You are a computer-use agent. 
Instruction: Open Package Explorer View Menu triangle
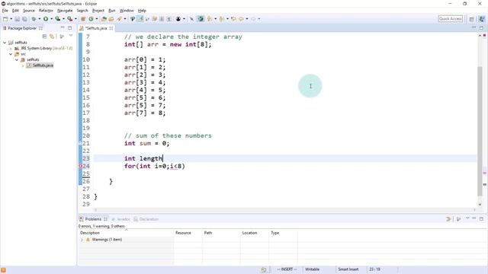point(71,36)
